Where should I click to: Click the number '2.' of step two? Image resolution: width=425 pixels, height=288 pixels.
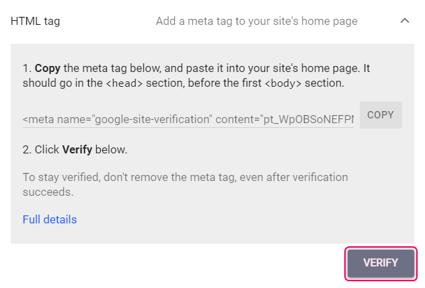pos(27,149)
